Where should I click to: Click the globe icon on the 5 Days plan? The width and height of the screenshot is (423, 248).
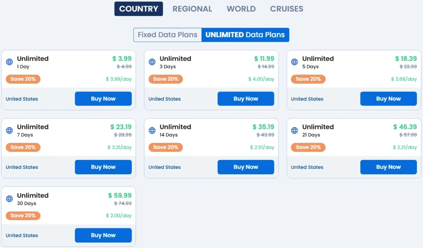[x=294, y=62]
